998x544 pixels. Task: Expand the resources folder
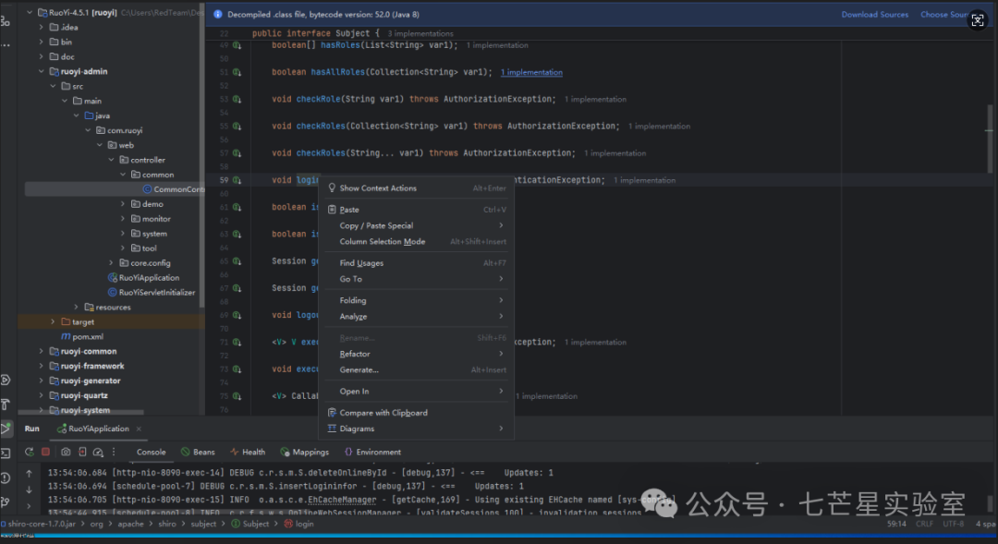(x=77, y=308)
